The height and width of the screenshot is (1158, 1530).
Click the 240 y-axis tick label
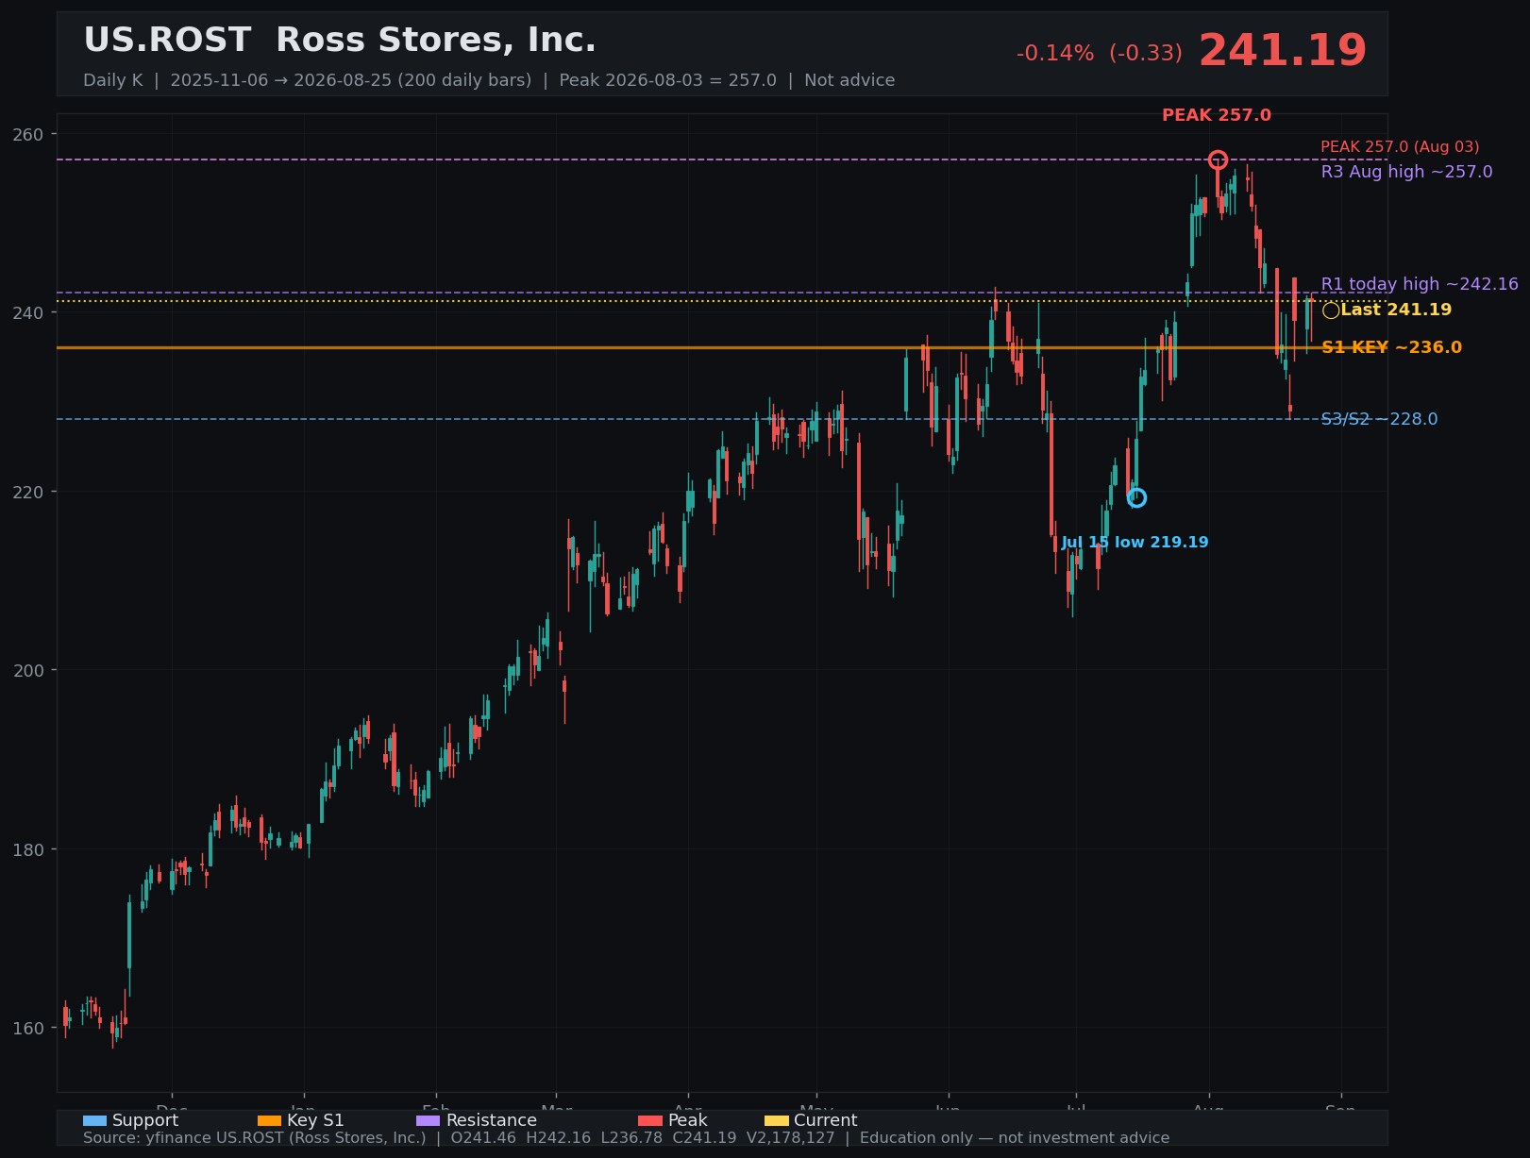coord(29,312)
